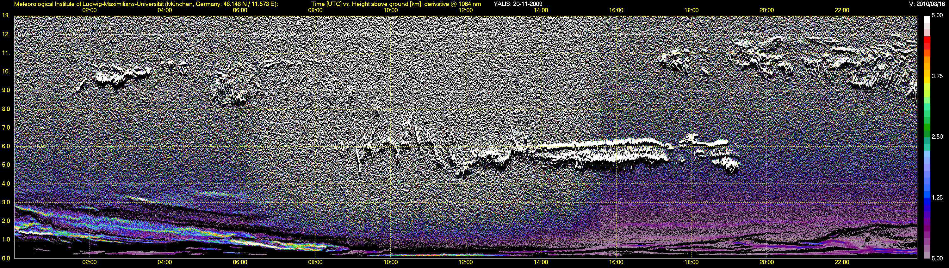Image resolution: width=949 pixels, height=268 pixels.
Task: Click the 'V: 2010/03/16' version label
Action: (927, 4)
